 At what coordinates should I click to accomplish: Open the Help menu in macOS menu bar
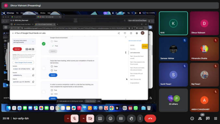[x=49, y=13]
